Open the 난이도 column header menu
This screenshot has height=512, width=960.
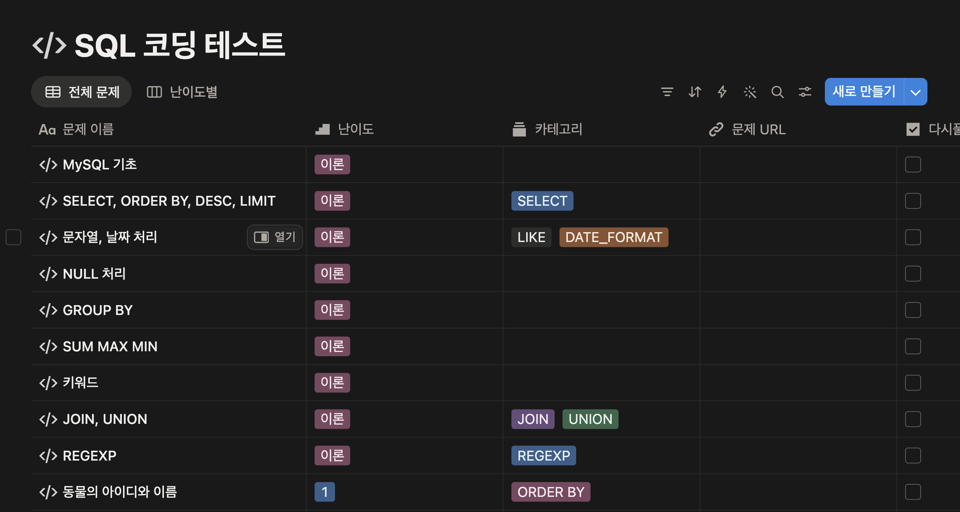click(355, 129)
